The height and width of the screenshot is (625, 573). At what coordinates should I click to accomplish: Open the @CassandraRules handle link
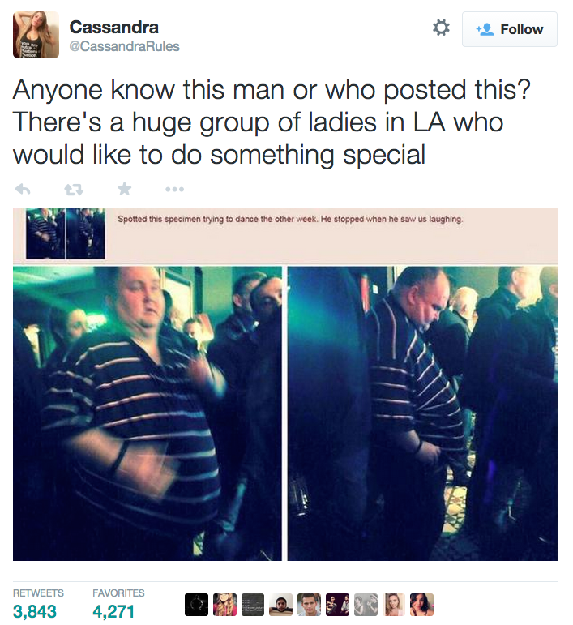124,46
